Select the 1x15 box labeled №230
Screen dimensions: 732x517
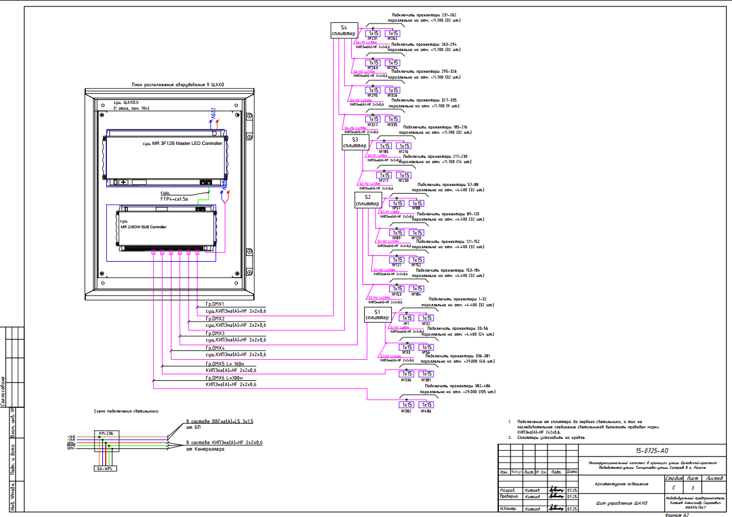[x=404, y=175]
